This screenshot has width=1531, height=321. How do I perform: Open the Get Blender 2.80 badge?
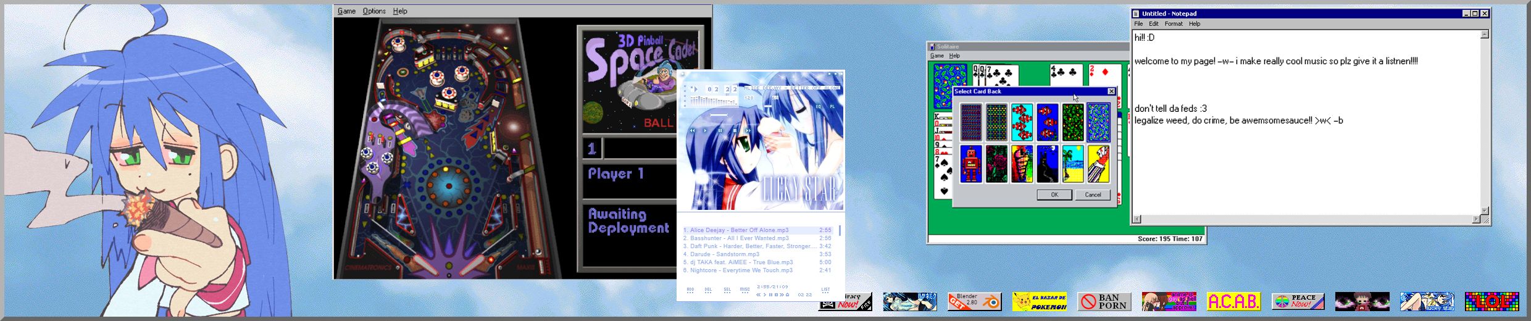click(974, 301)
